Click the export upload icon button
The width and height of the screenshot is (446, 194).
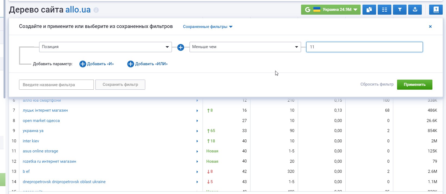pos(415,10)
